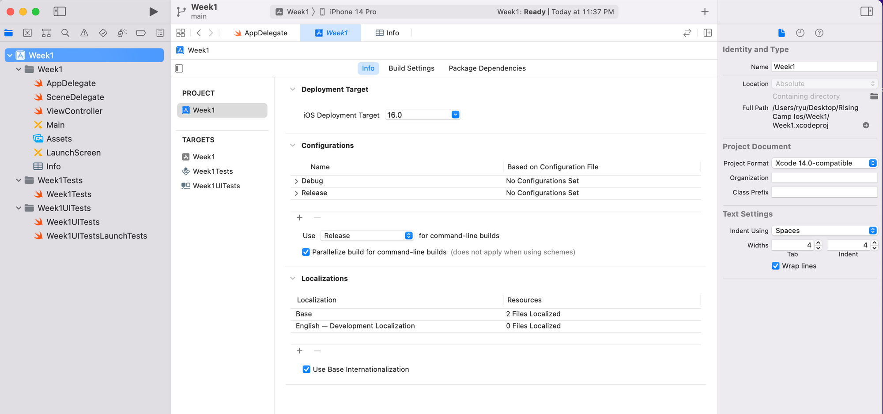The width and height of the screenshot is (883, 414).
Task: Reveal full path in Finder arrow
Action: [866, 125]
